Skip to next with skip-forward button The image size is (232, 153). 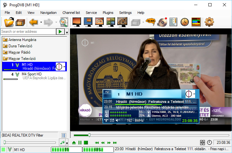(115, 143)
